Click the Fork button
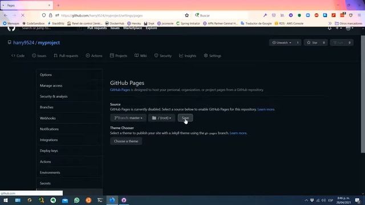The height and width of the screenshot is (205, 365). pos(338,43)
